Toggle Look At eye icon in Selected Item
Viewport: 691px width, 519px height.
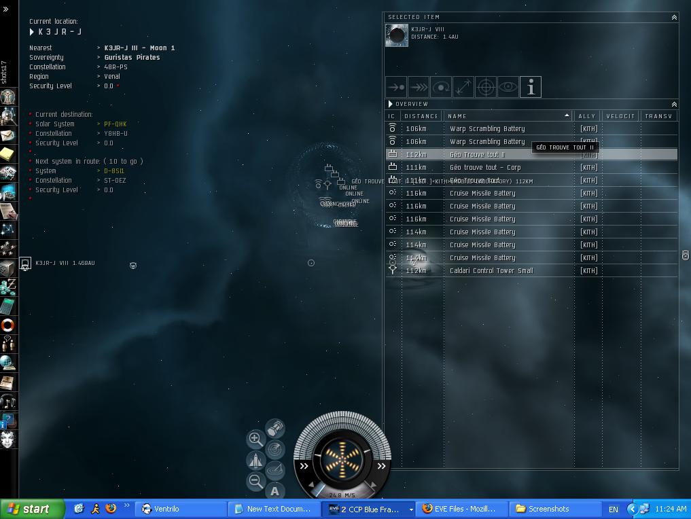pos(508,87)
